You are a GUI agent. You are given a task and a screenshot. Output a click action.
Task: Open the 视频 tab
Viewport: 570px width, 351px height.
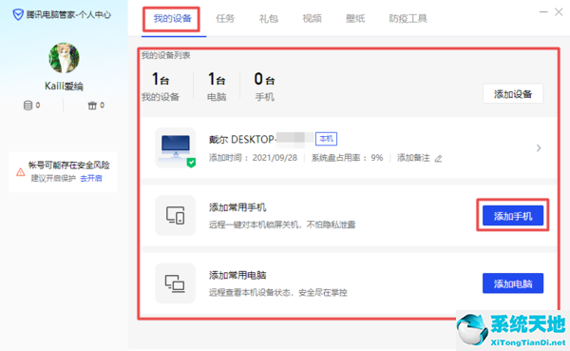coord(312,18)
